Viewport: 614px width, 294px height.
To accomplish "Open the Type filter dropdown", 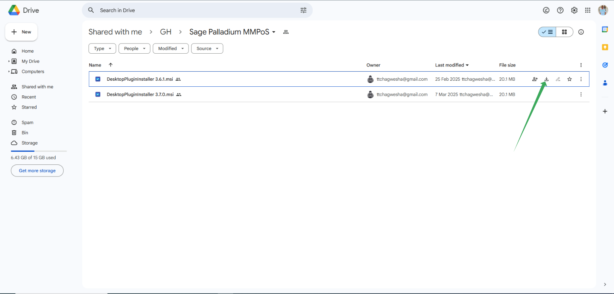I will pyautogui.click(x=102, y=48).
